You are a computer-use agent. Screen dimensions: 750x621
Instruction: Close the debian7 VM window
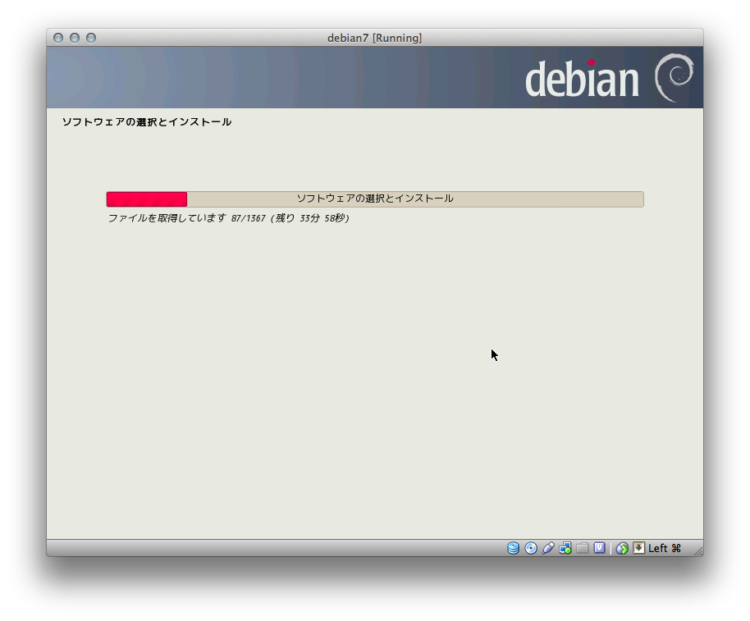click(58, 38)
